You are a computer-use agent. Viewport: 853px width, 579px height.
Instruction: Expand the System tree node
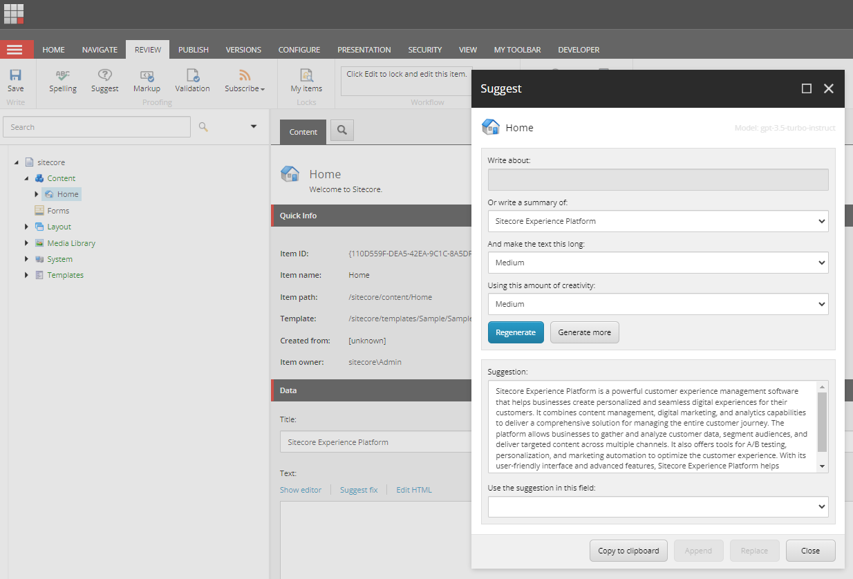pyautogui.click(x=27, y=259)
